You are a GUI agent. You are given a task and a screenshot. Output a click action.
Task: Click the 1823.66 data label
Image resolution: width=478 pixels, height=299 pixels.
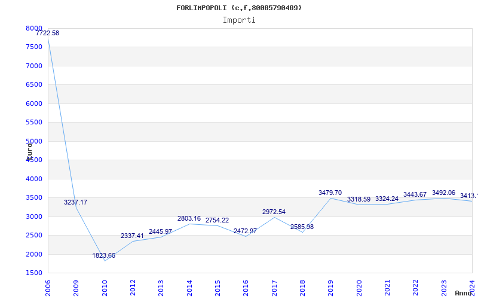[104, 255]
